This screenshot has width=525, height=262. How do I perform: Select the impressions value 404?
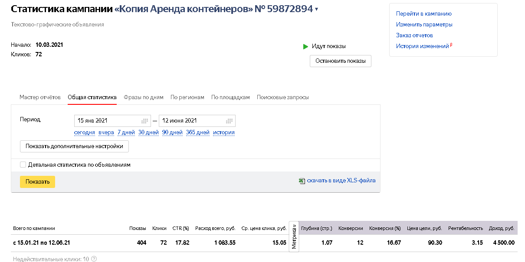pos(141,243)
